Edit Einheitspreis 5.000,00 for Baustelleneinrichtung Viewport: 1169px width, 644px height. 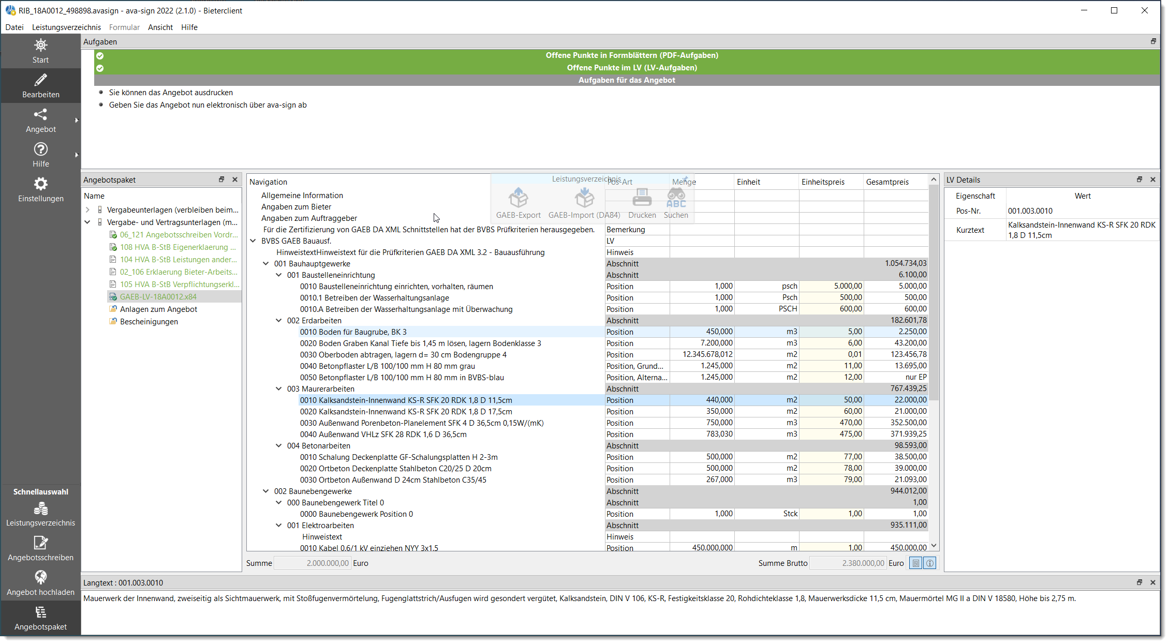tap(831, 286)
